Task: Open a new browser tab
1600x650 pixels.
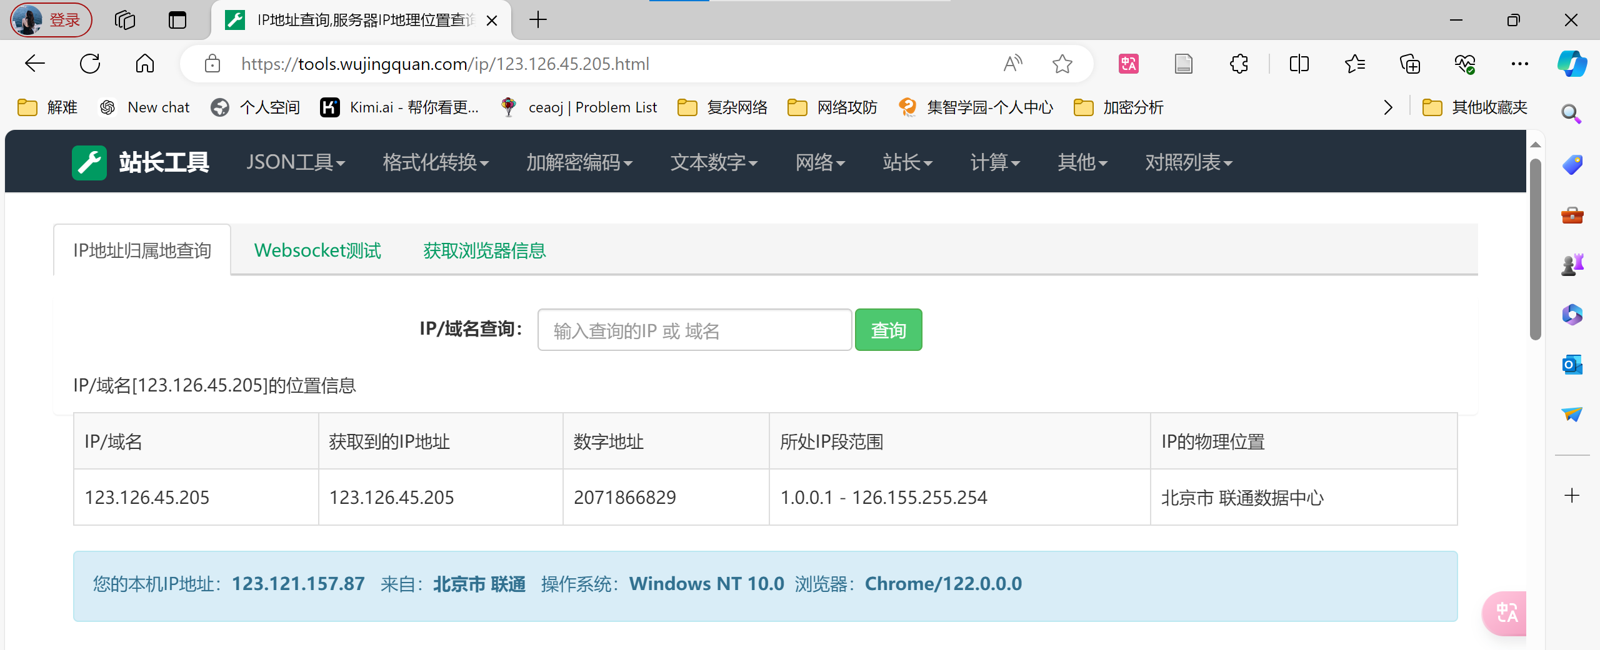Action: coord(537,20)
